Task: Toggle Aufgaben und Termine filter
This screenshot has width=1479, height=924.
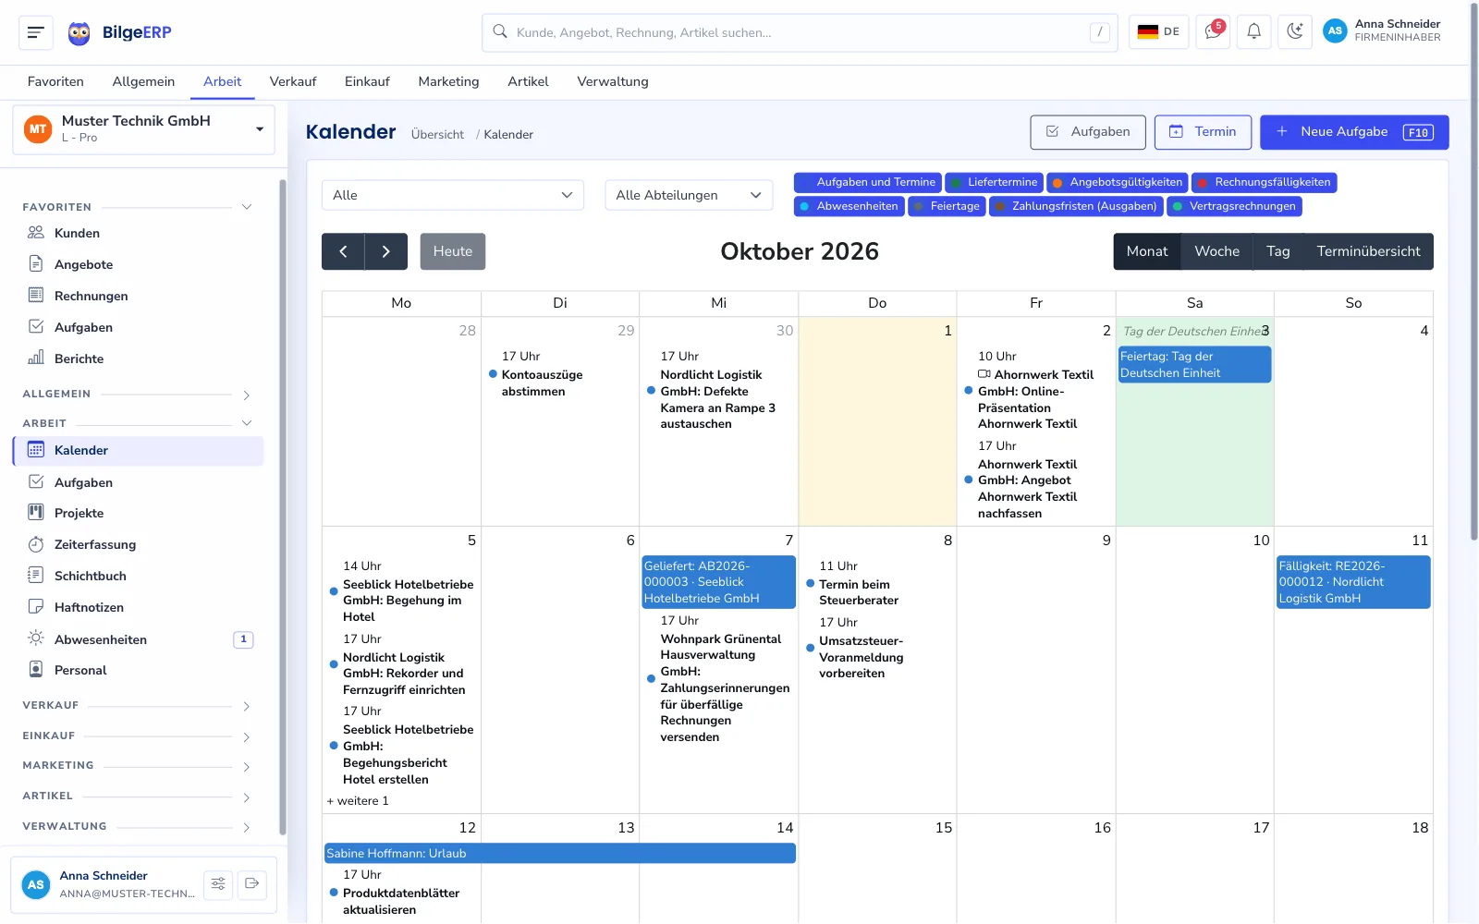Action: coord(868,182)
